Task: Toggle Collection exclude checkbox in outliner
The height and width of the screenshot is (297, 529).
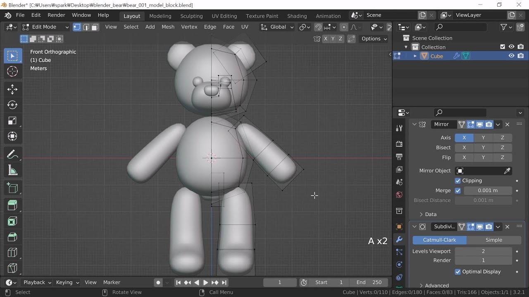Action: [x=503, y=47]
